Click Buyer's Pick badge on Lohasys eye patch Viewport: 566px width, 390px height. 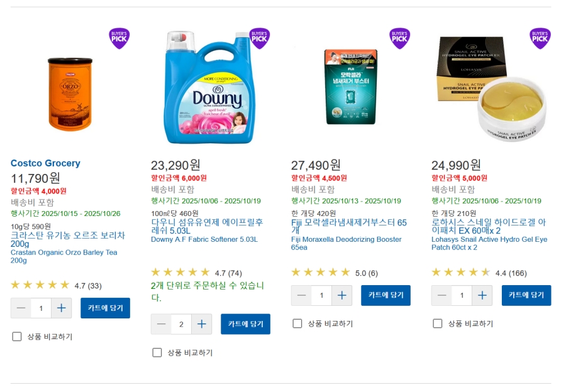click(540, 38)
